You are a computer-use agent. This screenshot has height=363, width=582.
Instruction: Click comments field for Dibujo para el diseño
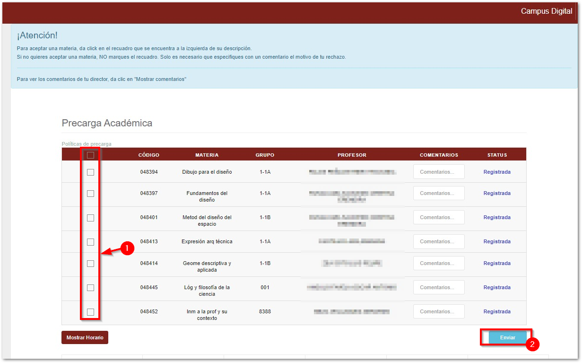coord(438,172)
